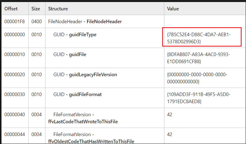246x144 pixels.
Task: Click the Size column header
Action: click(36, 9)
